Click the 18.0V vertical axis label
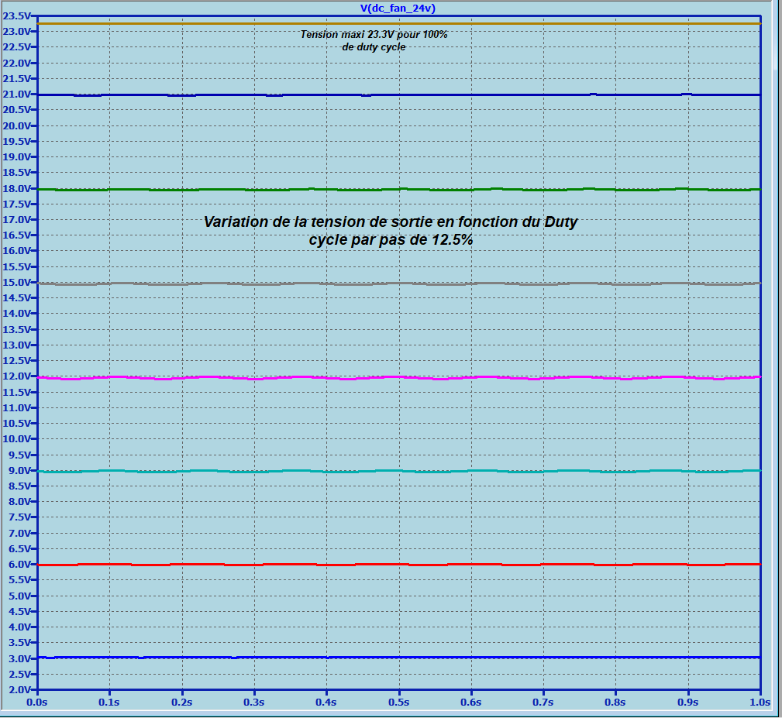 tap(16, 189)
